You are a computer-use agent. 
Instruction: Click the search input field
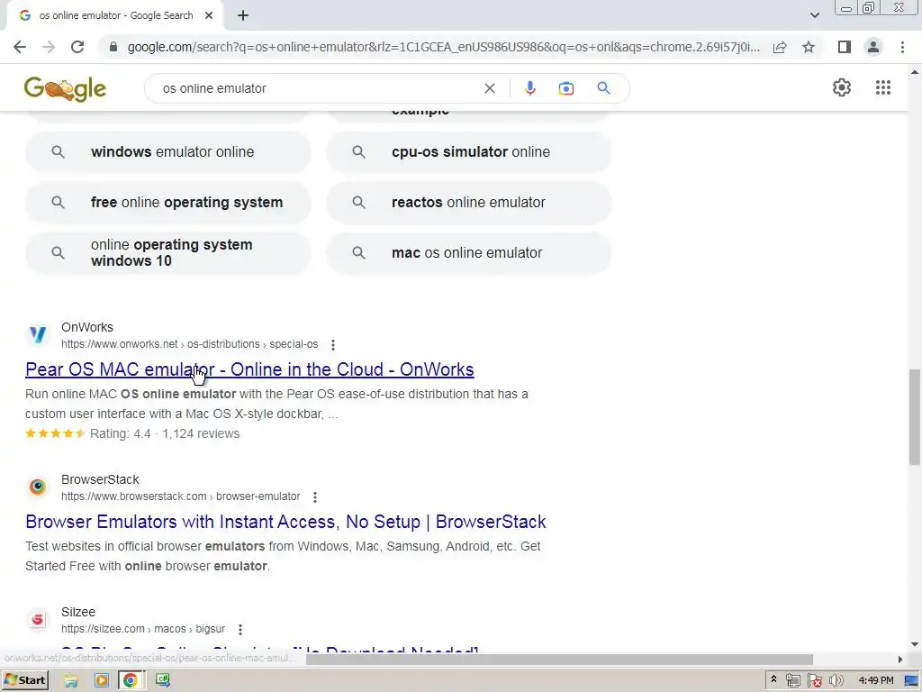click(x=318, y=88)
